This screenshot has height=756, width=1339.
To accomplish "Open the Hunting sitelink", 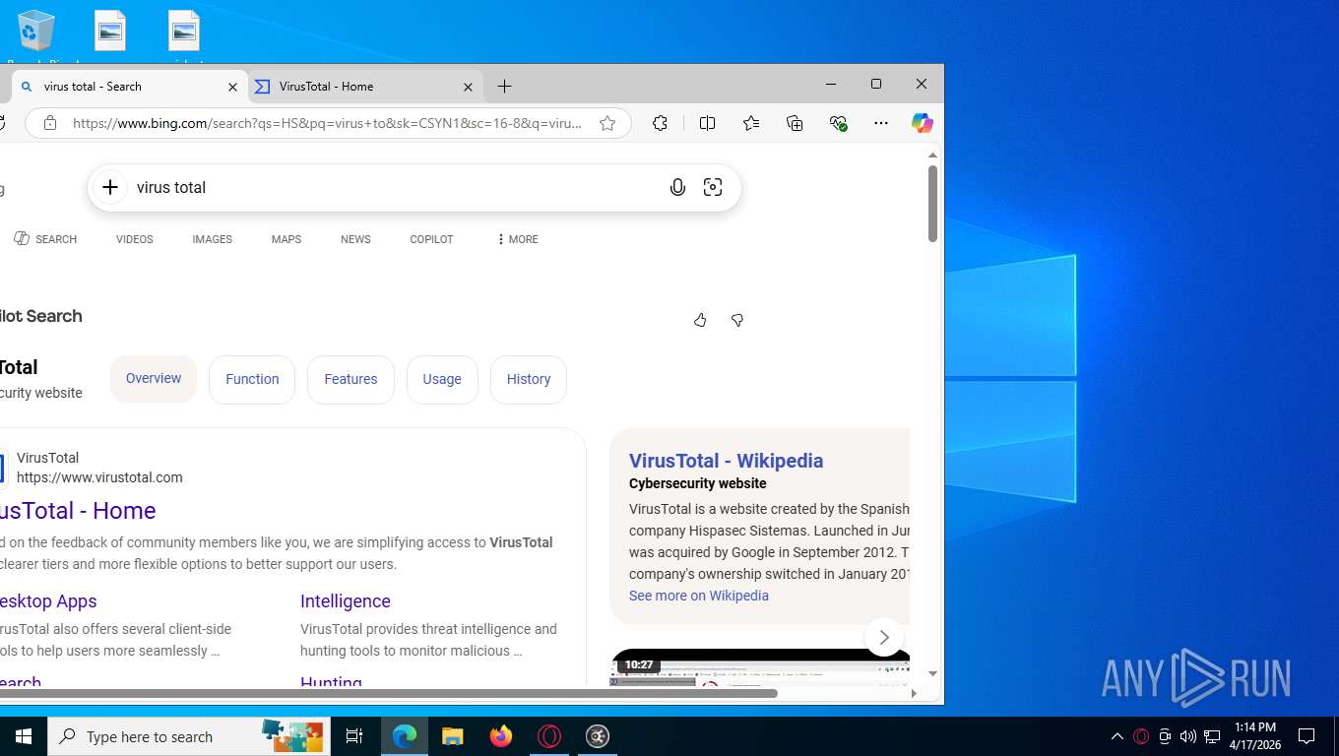I will click(x=331, y=681).
